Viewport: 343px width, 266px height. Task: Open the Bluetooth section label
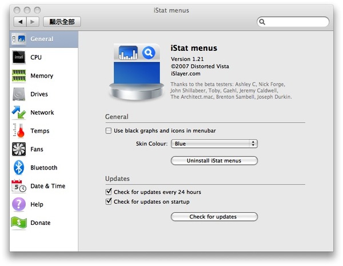[x=44, y=167]
